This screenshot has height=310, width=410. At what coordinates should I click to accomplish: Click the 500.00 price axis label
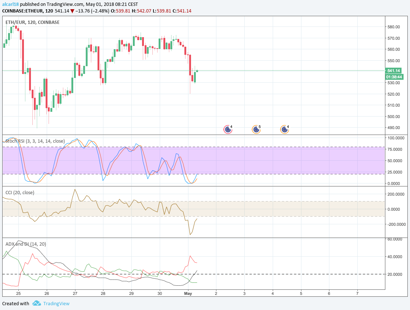click(x=393, y=117)
